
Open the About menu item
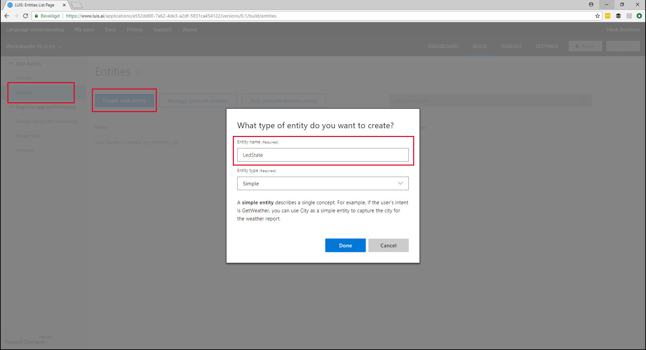tap(190, 30)
